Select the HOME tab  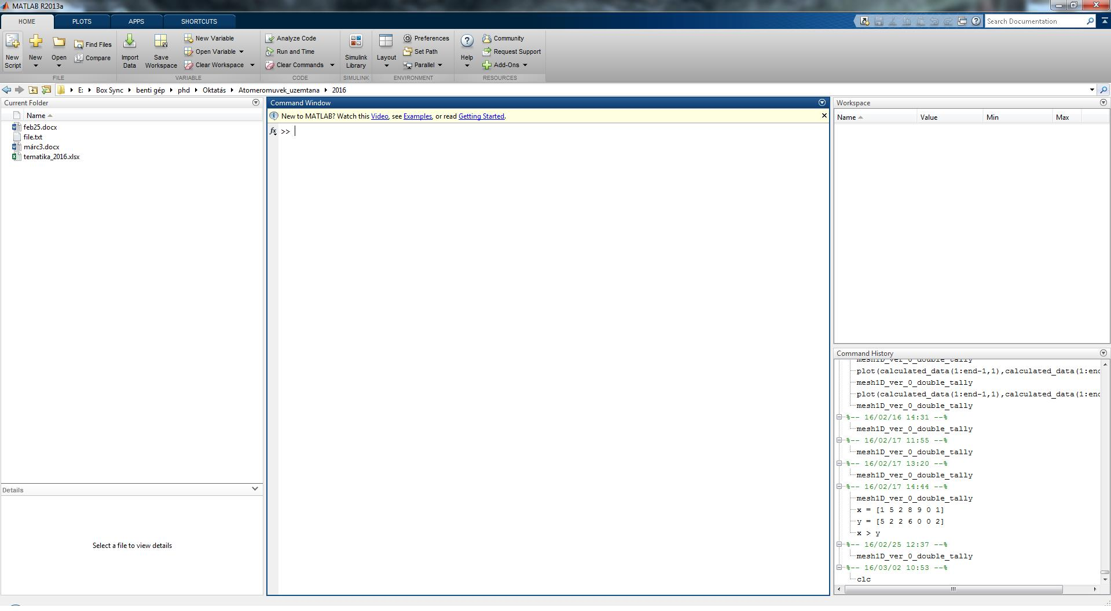click(x=27, y=21)
